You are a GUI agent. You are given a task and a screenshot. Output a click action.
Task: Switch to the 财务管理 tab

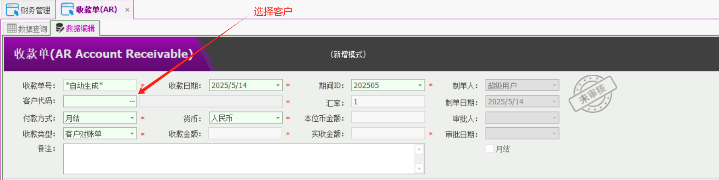click(x=28, y=10)
